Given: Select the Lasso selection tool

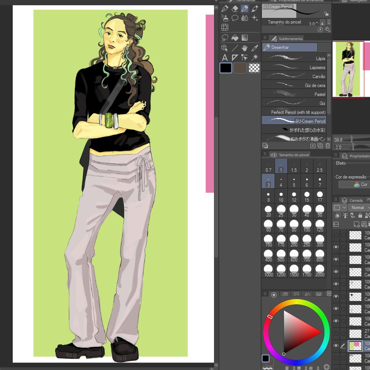Looking at the screenshot, I should click(x=225, y=38).
